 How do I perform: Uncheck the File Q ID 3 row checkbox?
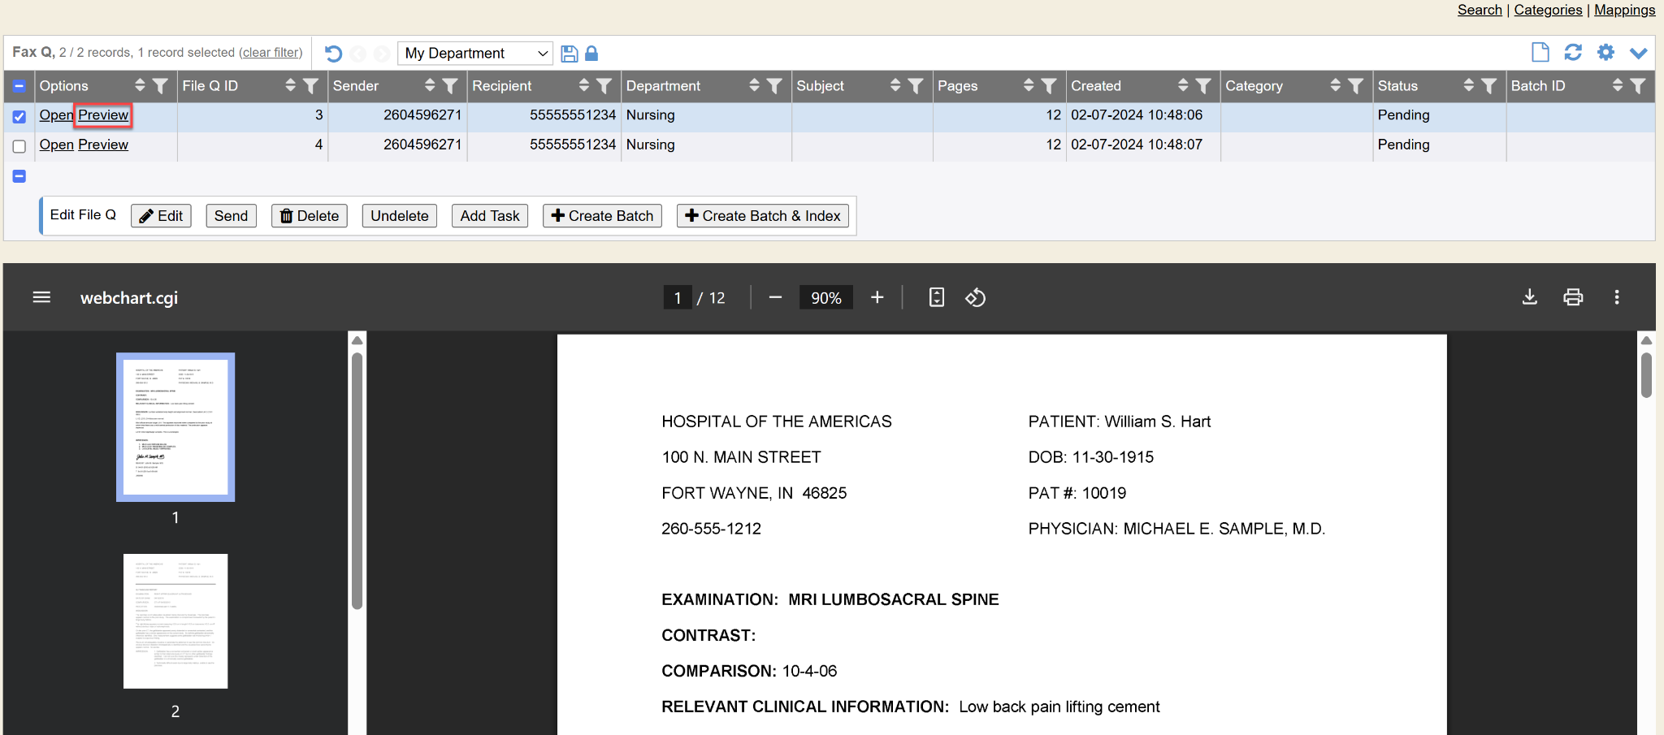[19, 116]
